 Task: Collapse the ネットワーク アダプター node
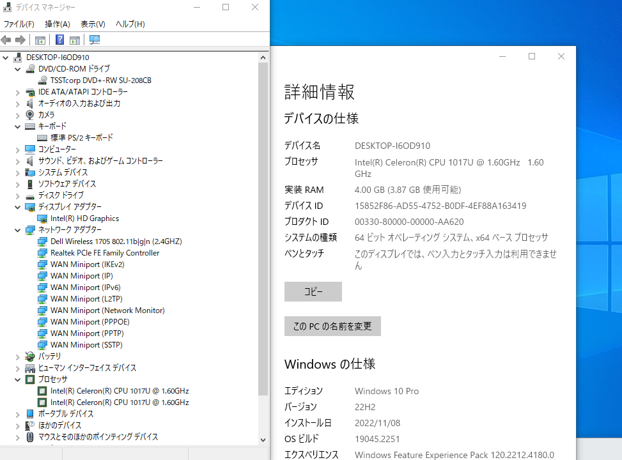point(17,231)
